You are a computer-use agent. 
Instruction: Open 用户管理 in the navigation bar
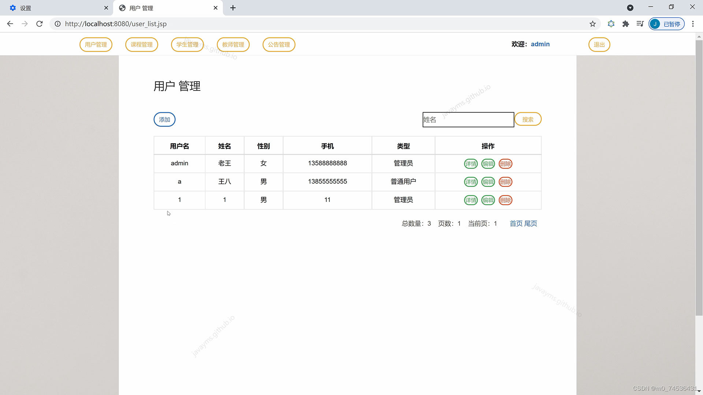pos(96,45)
